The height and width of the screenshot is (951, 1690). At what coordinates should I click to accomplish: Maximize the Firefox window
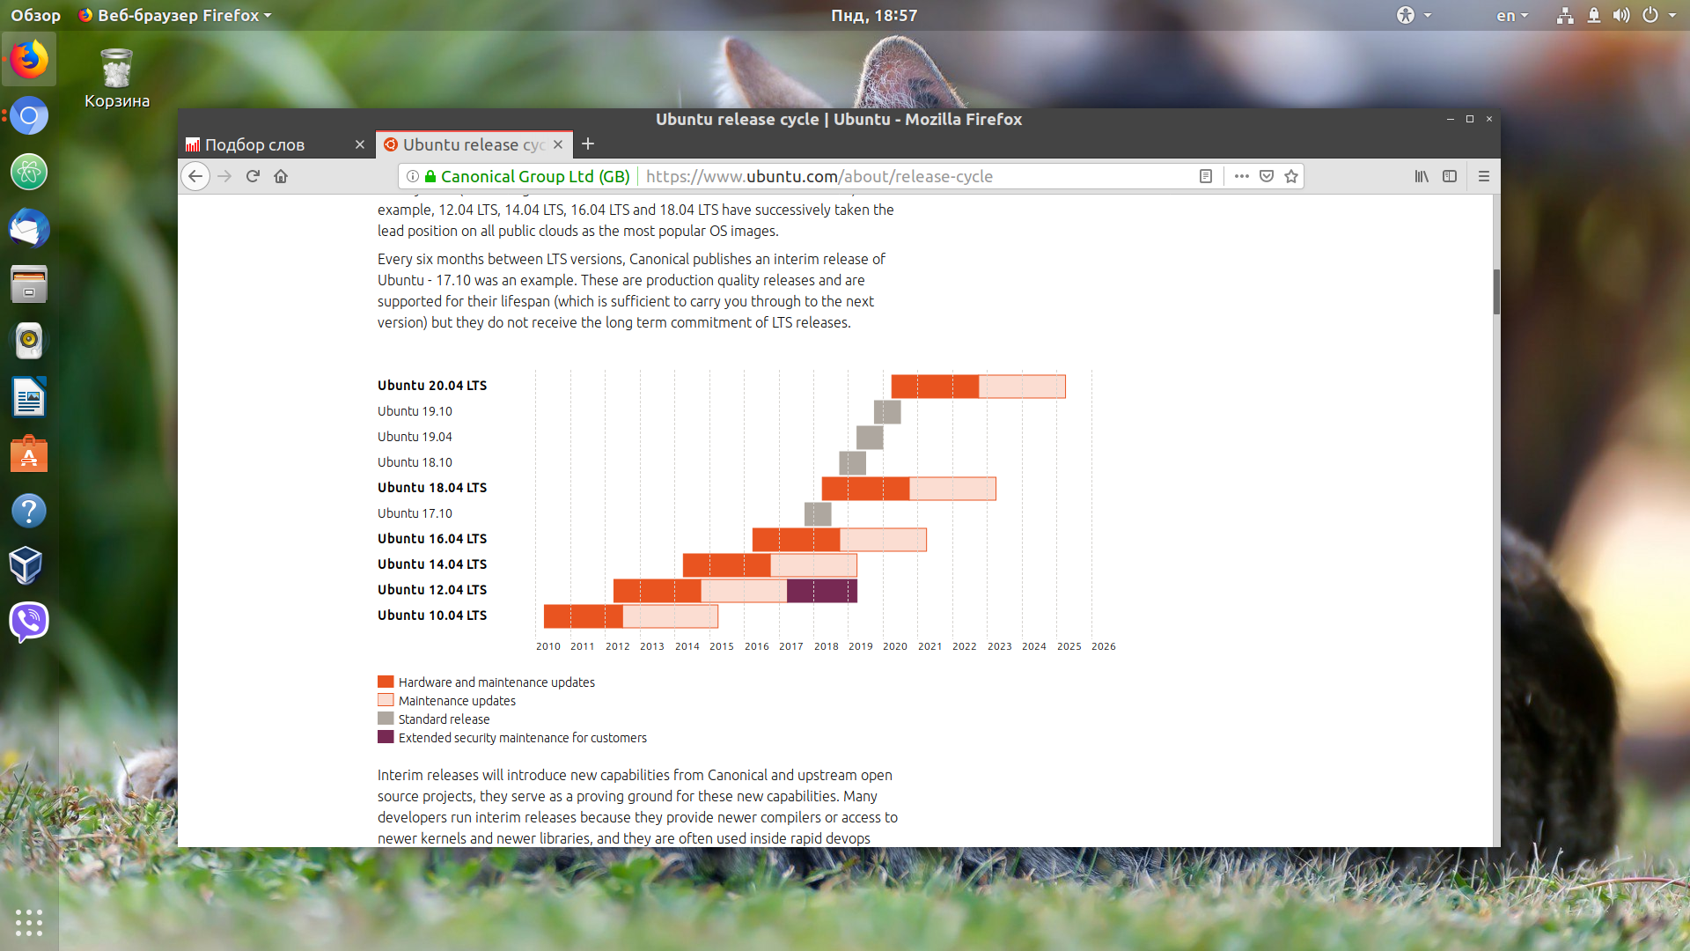[1470, 119]
